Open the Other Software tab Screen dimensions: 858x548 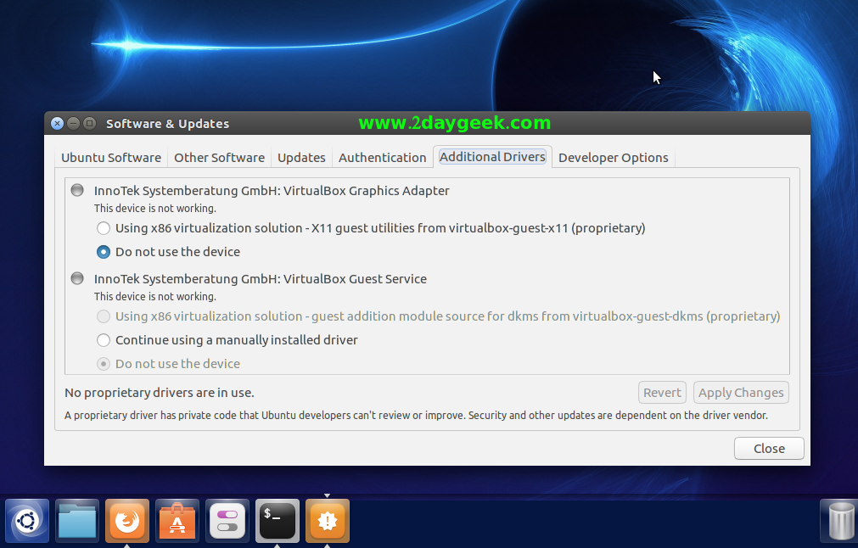[x=220, y=158]
